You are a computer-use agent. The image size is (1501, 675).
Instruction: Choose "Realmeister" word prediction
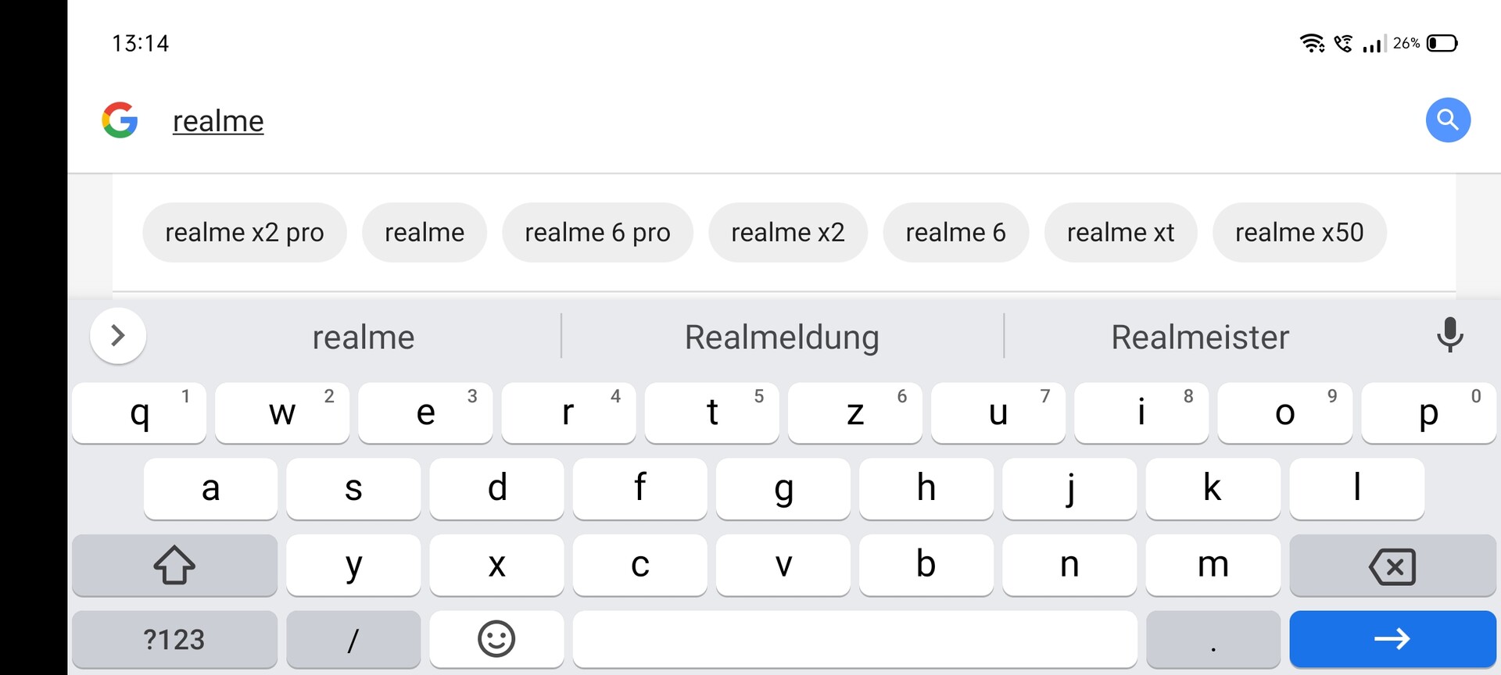coord(1200,337)
